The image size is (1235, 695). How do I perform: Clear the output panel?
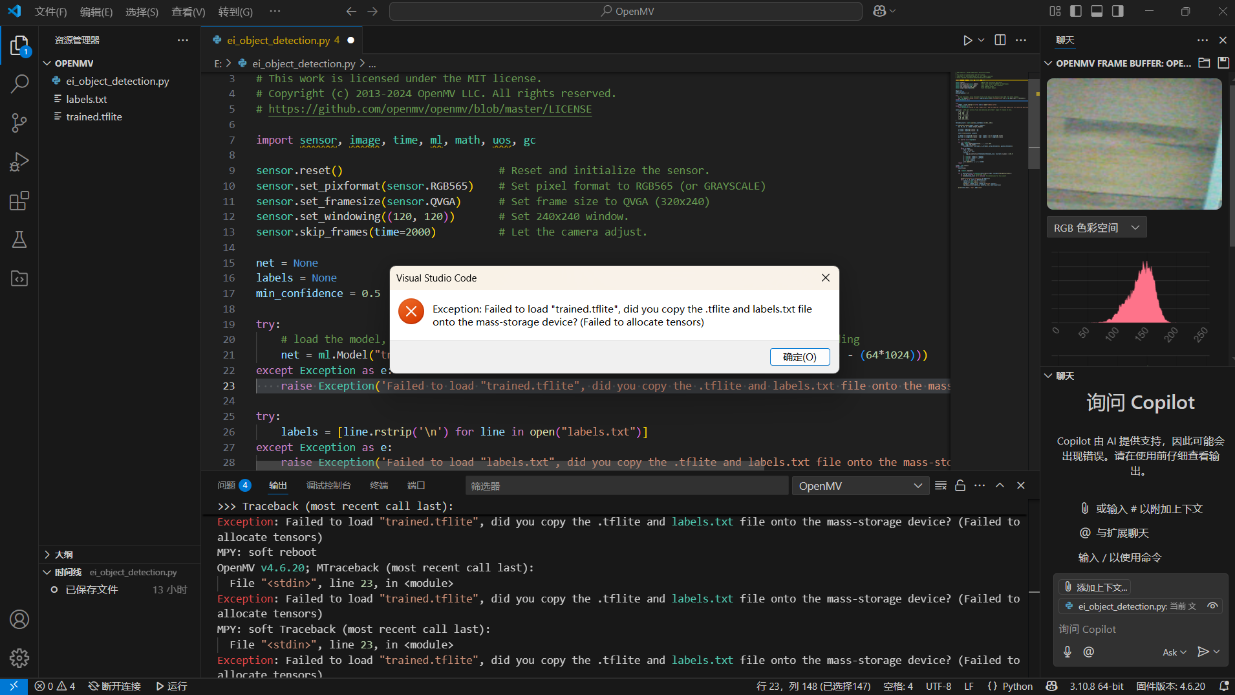(941, 486)
